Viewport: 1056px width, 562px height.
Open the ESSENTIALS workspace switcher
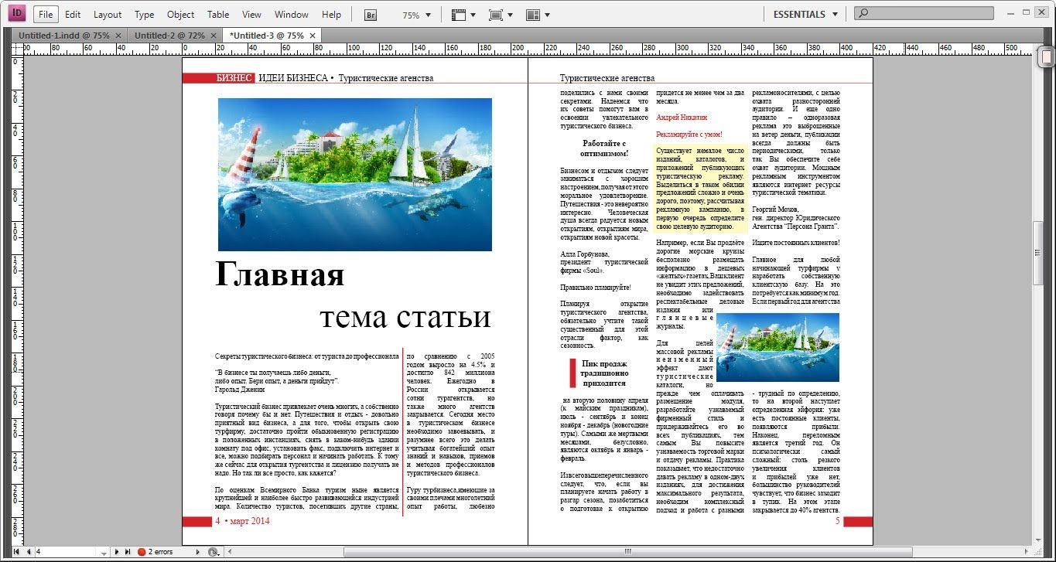point(805,14)
